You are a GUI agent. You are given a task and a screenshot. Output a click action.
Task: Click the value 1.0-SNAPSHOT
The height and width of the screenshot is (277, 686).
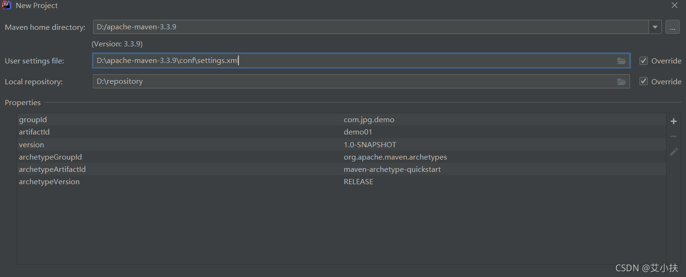(370, 144)
